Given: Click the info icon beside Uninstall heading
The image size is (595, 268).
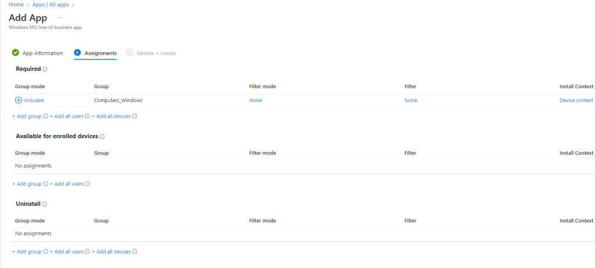Looking at the screenshot, I should (45, 204).
